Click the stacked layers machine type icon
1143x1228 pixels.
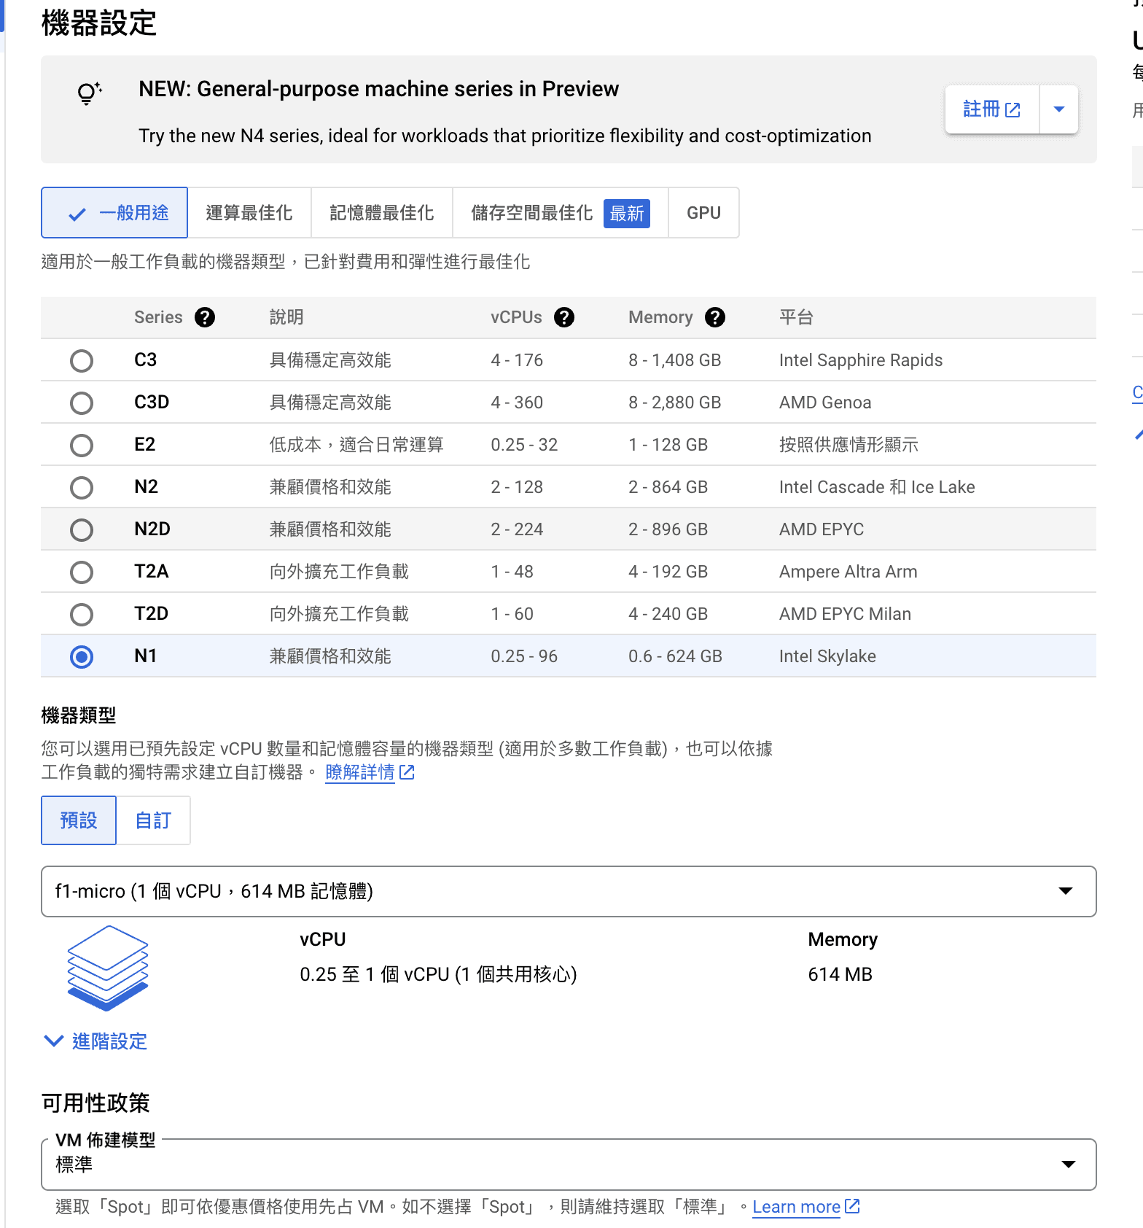pos(108,968)
